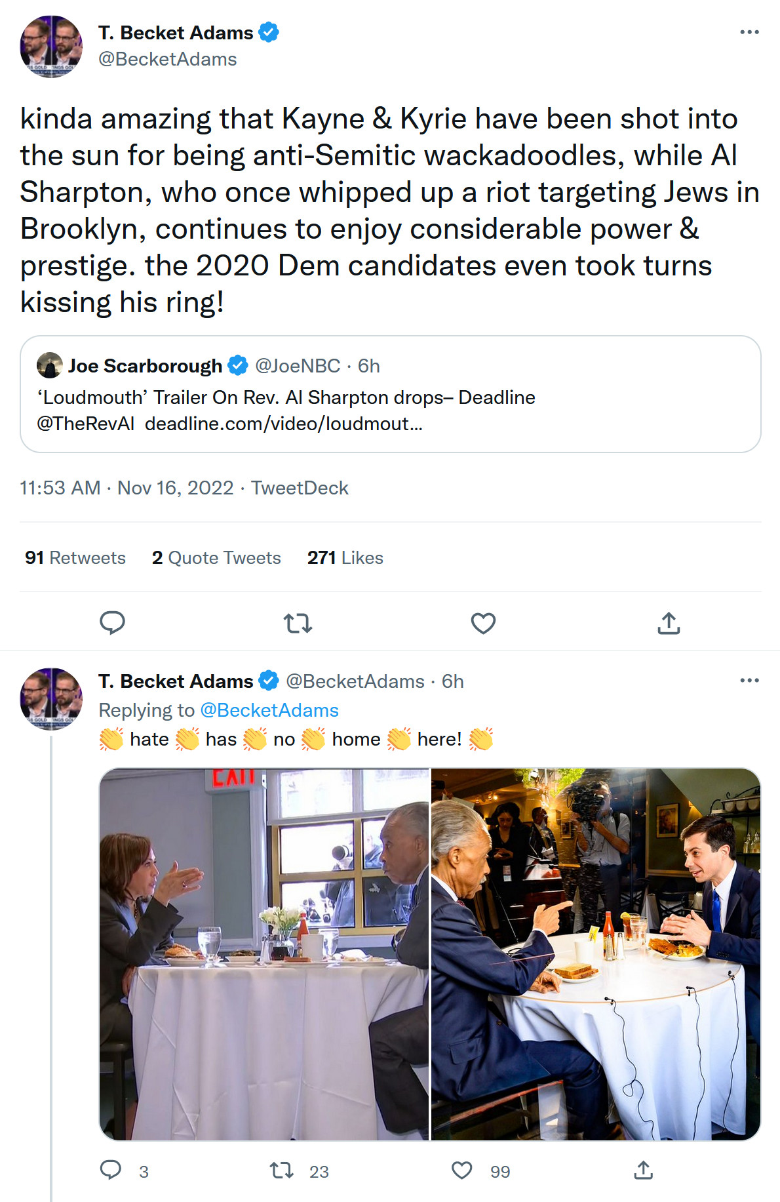This screenshot has height=1202, width=780.
Task: Share the reply tweet
Action: pos(643,1171)
